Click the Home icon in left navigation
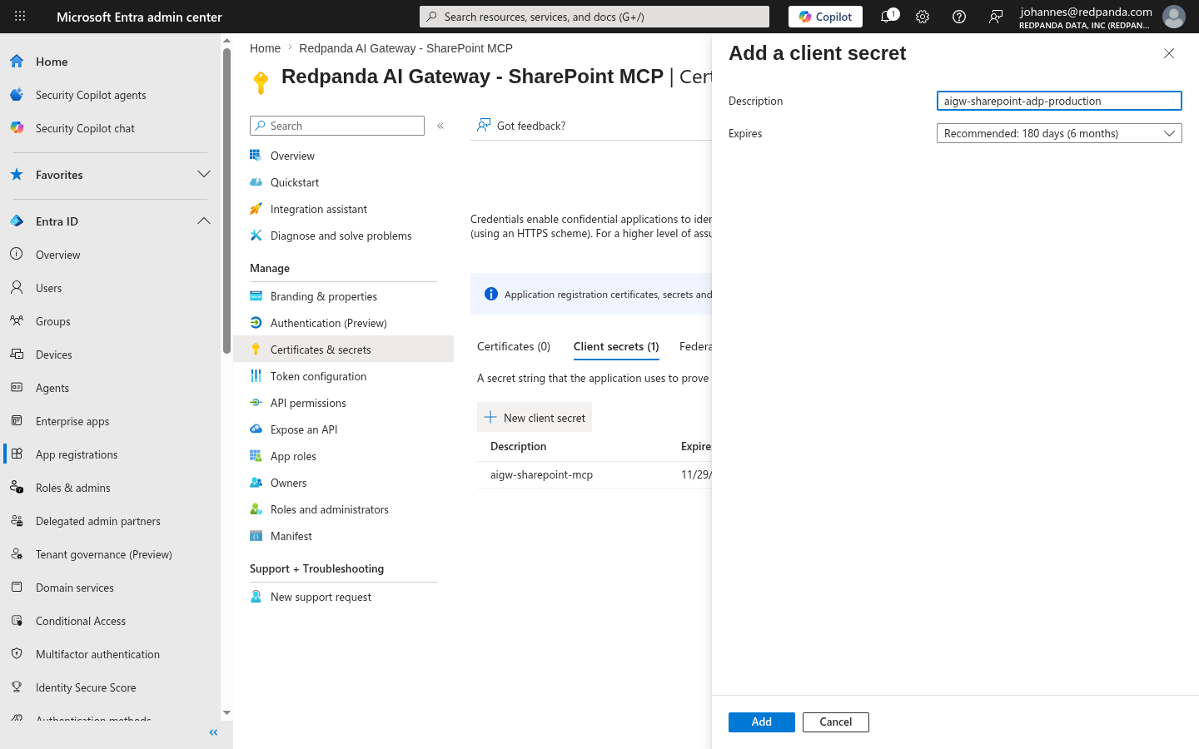This screenshot has width=1199, height=749. tap(17, 62)
